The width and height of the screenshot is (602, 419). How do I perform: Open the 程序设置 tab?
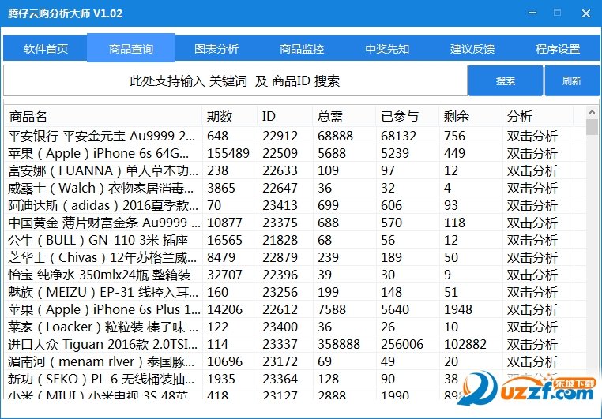558,48
